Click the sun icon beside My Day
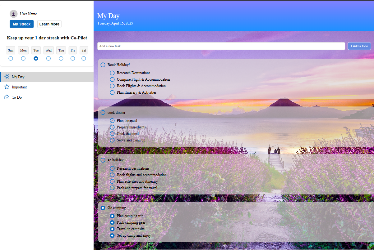Screen dimensions: 374x250 (x=7, y=77)
